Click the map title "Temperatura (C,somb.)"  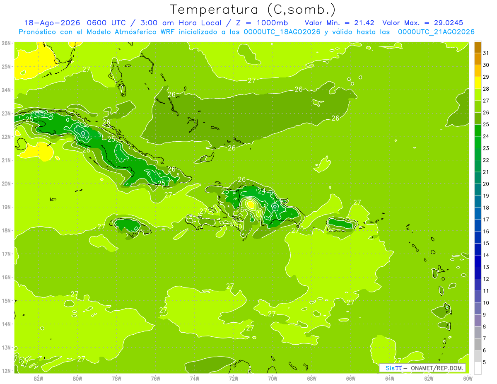coord(253,10)
